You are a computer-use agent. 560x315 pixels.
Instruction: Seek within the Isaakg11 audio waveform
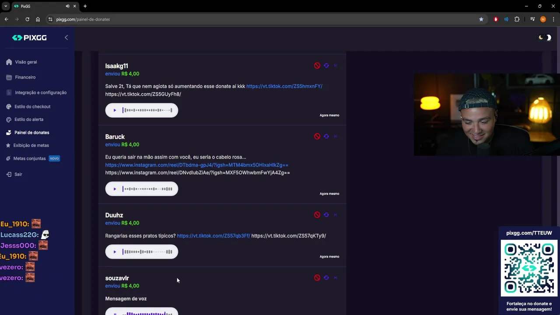[x=147, y=110]
